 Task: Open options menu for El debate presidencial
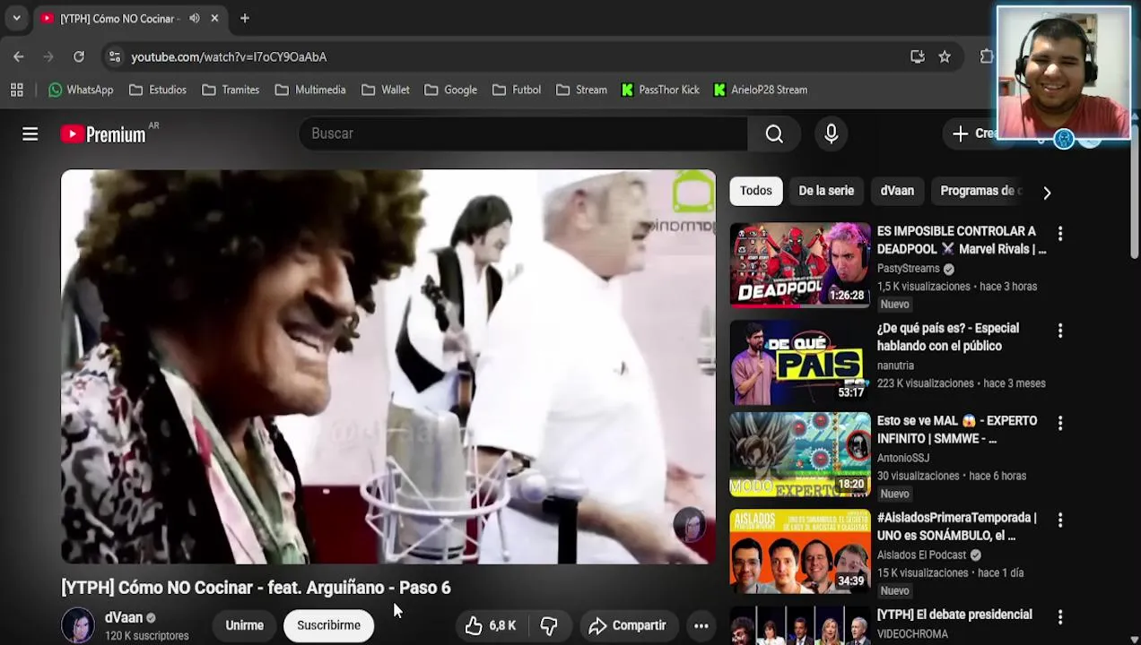(x=1060, y=616)
